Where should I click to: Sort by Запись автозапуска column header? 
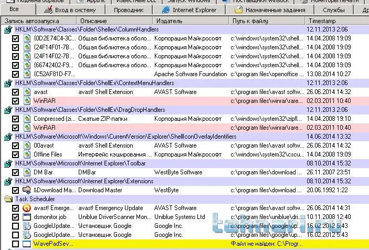pyautogui.click(x=39, y=20)
